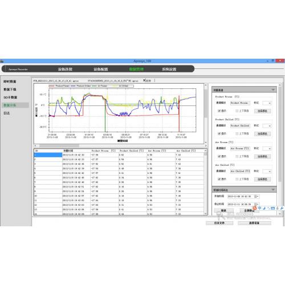Open the marker dropdown for Product Frozen

coord(267,103)
